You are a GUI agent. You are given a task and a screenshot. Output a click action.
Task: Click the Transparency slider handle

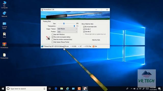74,26
